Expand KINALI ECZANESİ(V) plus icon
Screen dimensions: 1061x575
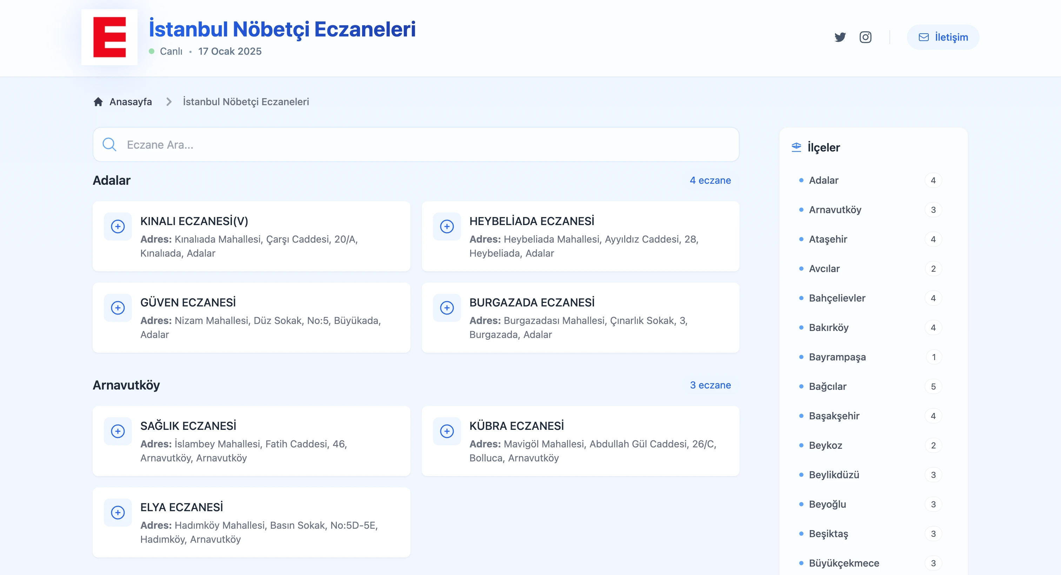point(118,226)
